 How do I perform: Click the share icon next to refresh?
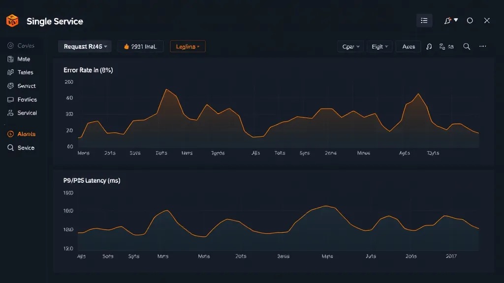[x=442, y=47]
